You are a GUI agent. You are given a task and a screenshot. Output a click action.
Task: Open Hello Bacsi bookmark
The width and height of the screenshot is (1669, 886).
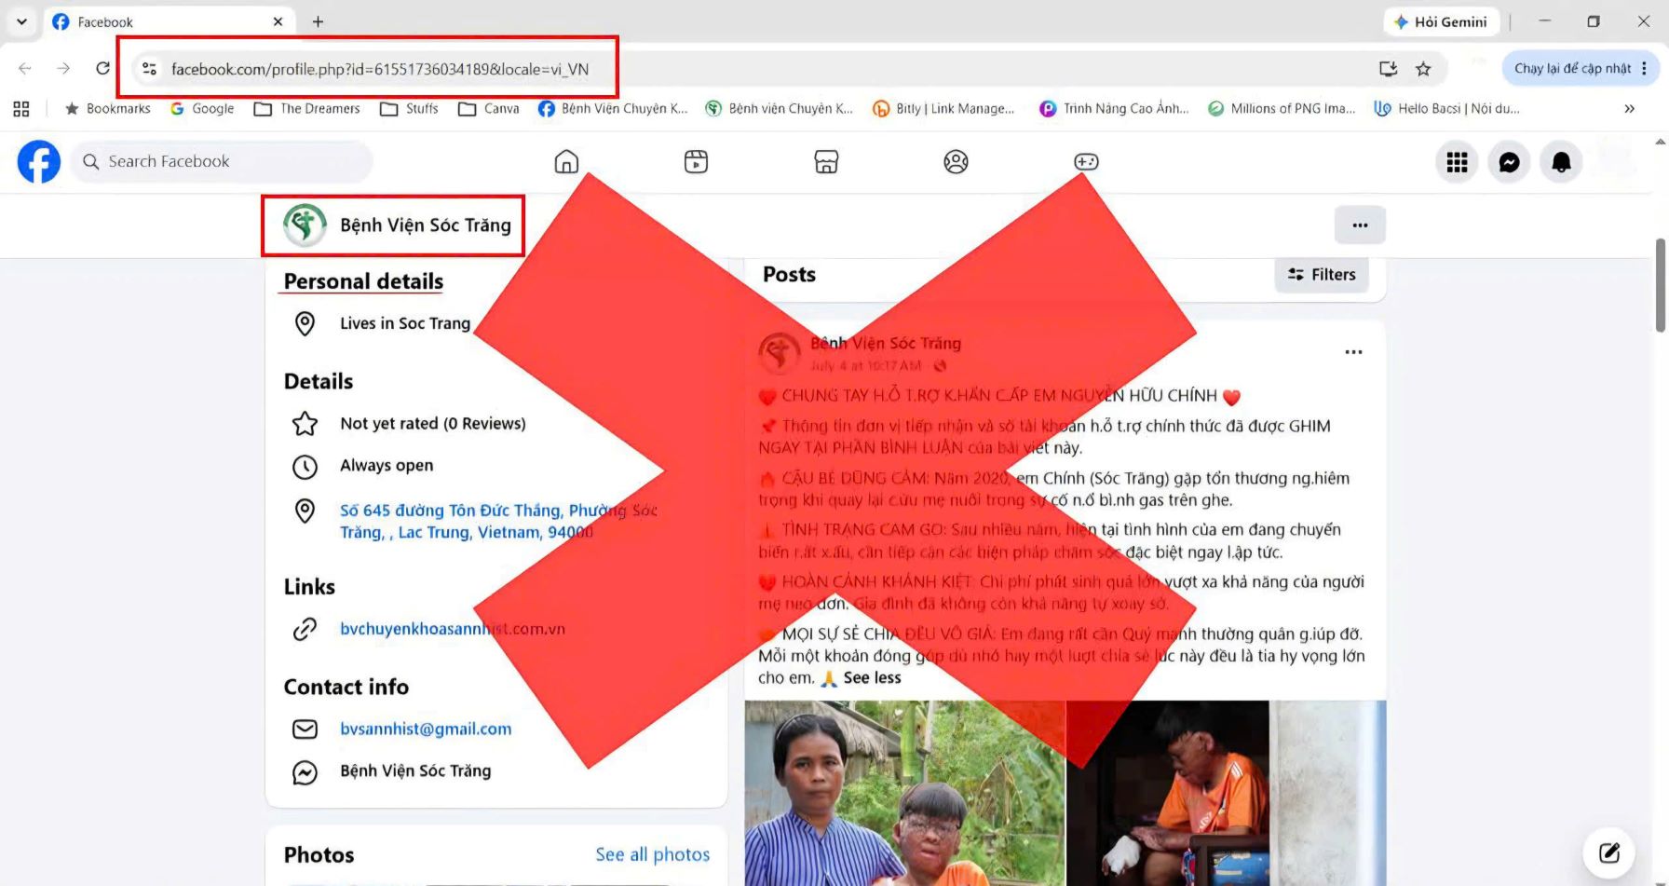[x=1447, y=109]
